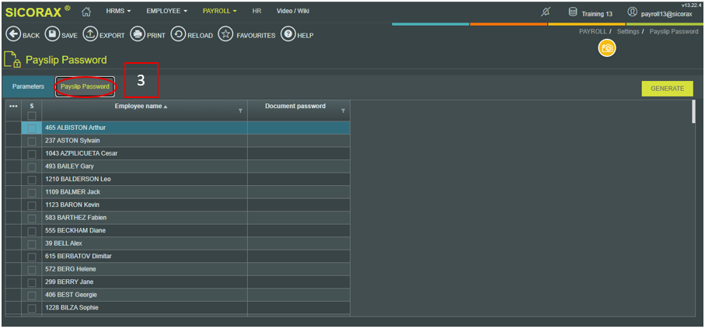Screen dimensions: 705x329
Task: Toggle the select-all checkbox in column S
Action: pos(32,116)
